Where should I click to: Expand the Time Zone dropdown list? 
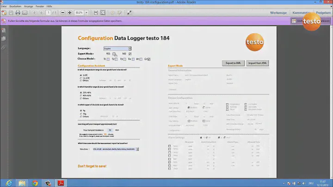137,149
